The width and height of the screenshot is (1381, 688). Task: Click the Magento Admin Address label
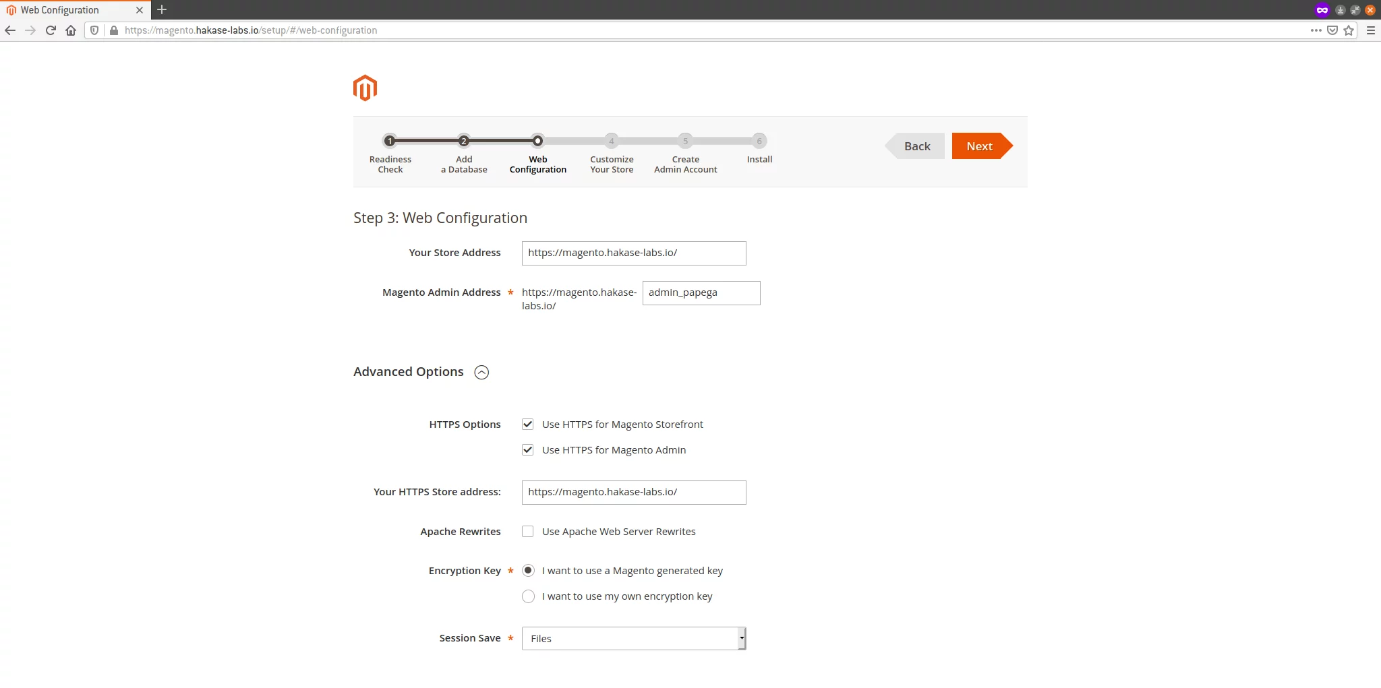[441, 292]
